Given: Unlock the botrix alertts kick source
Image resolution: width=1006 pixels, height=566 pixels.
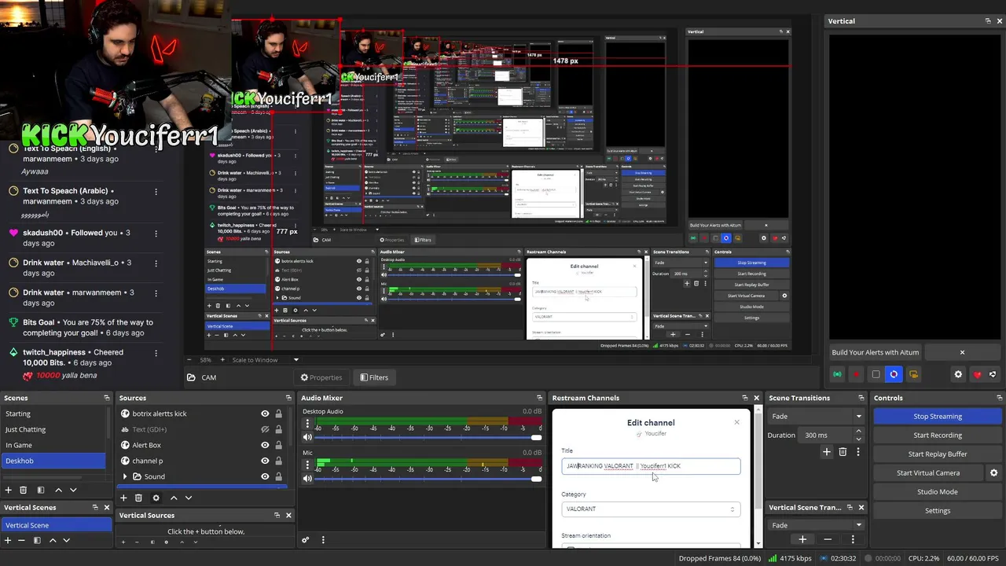Looking at the screenshot, I should click(x=278, y=413).
